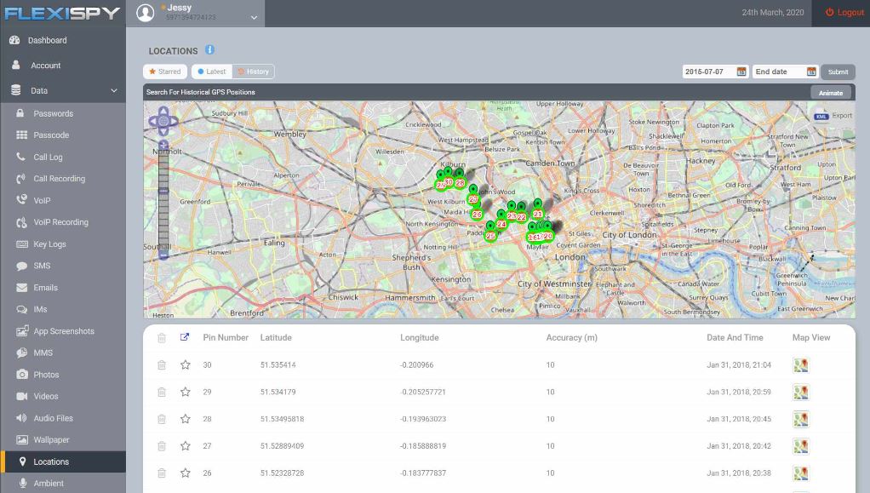
Task: Open map view for pin 27
Action: [x=801, y=446]
